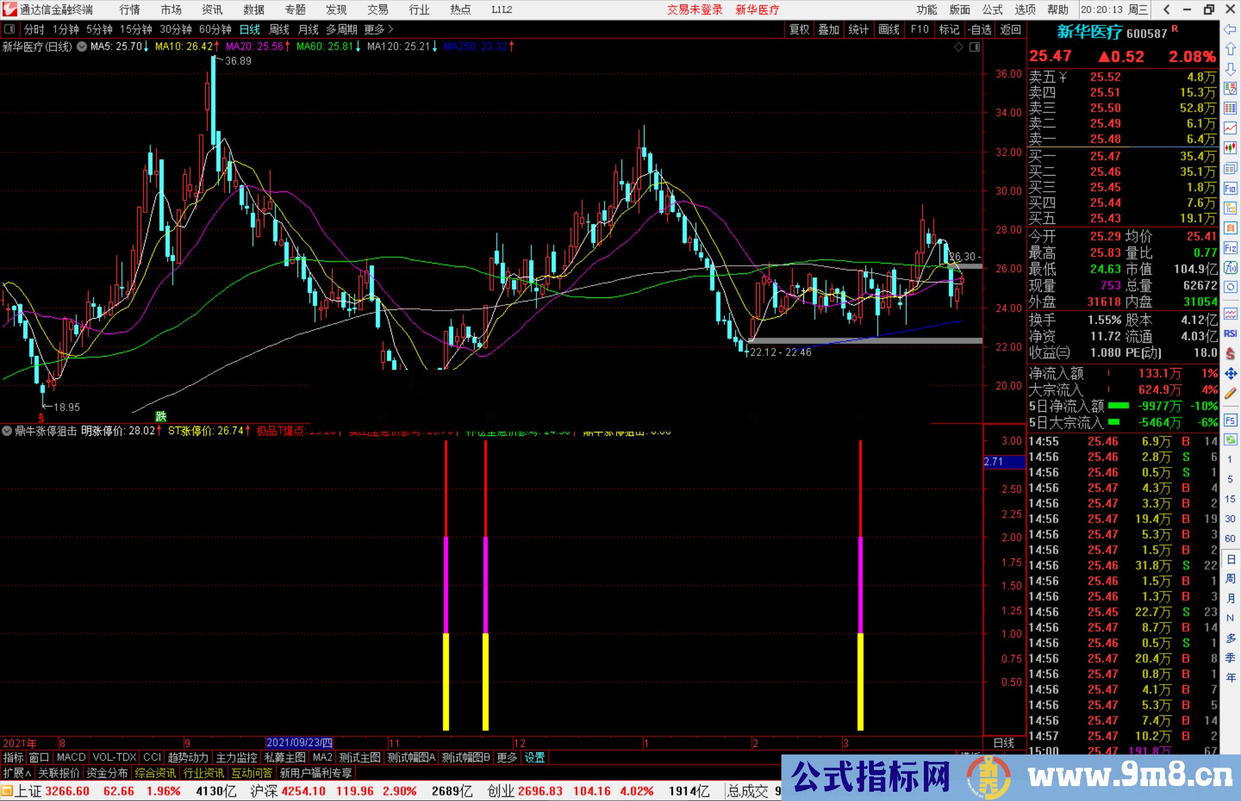This screenshot has width=1241, height=801.
Task: Click the down arrow icon in right sidebar
Action: point(1230,69)
